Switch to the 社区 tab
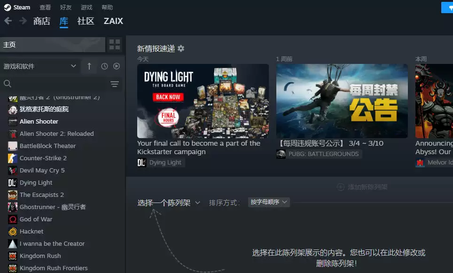 86,21
